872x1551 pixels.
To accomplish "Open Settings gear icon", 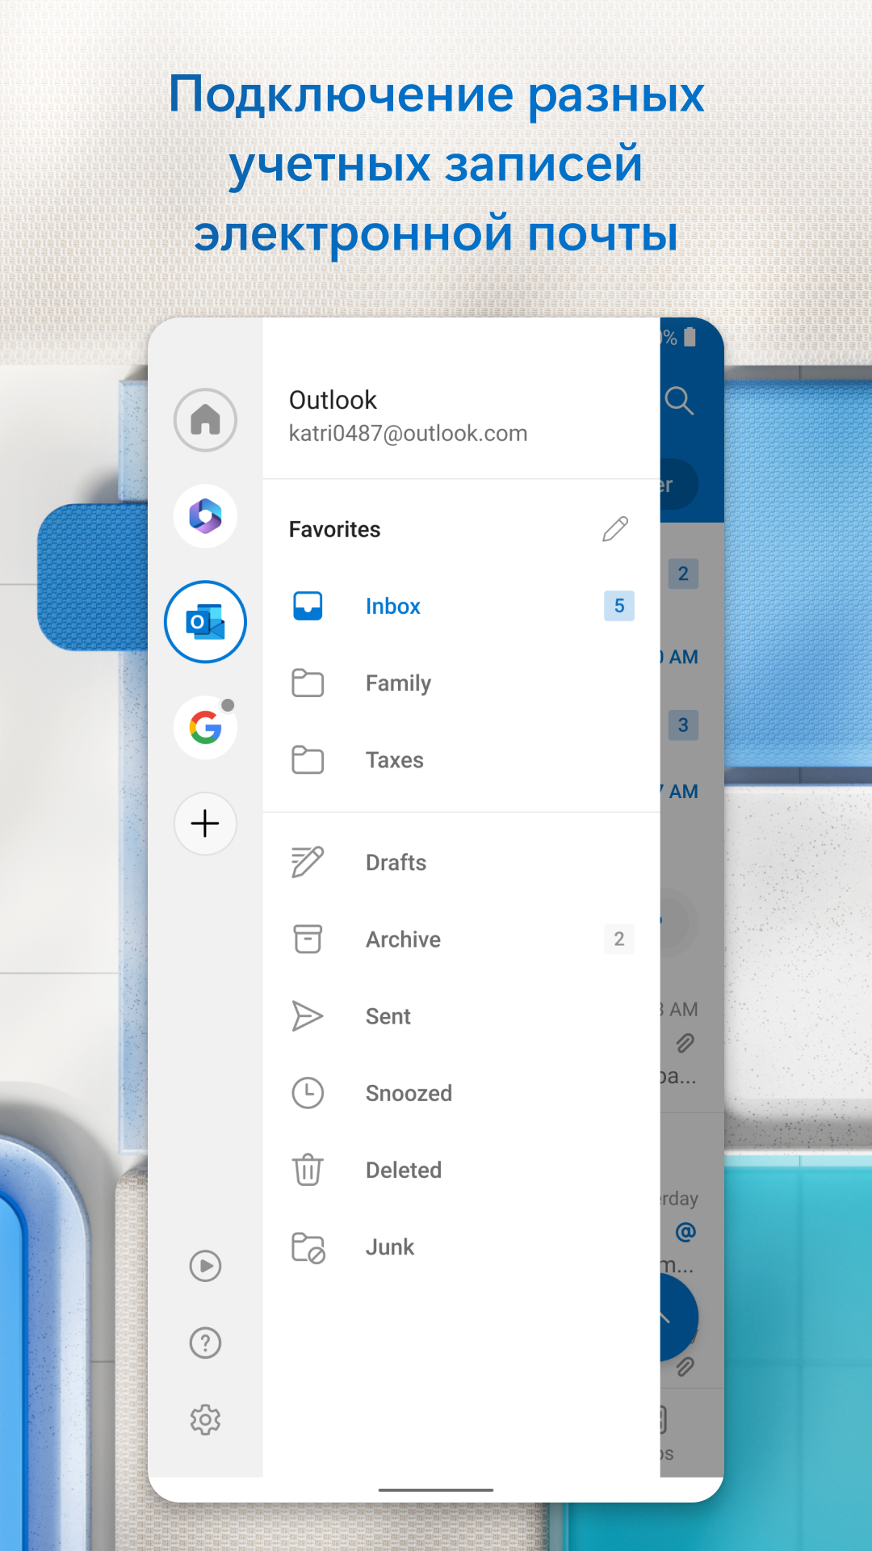I will [x=205, y=1419].
